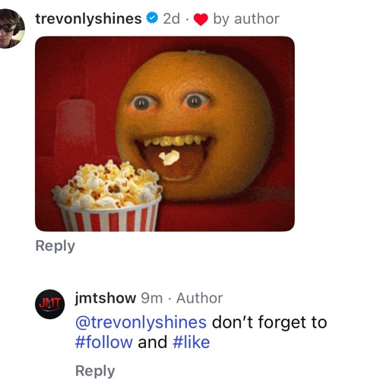Tap the red heart liked-by-author icon
Viewport: 380px width, 380px height.
tap(201, 20)
